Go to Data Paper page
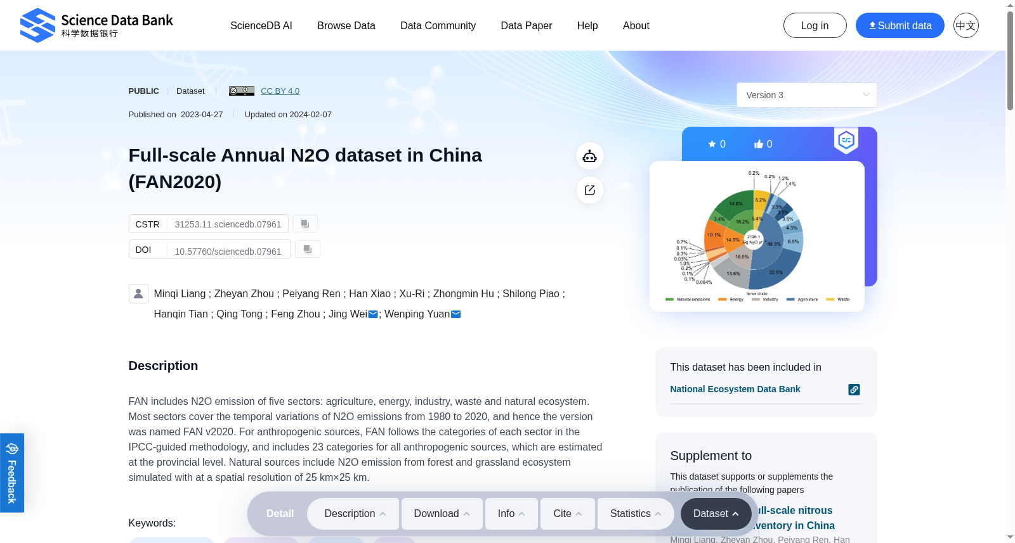The height and width of the screenshot is (543, 1015). [527, 25]
